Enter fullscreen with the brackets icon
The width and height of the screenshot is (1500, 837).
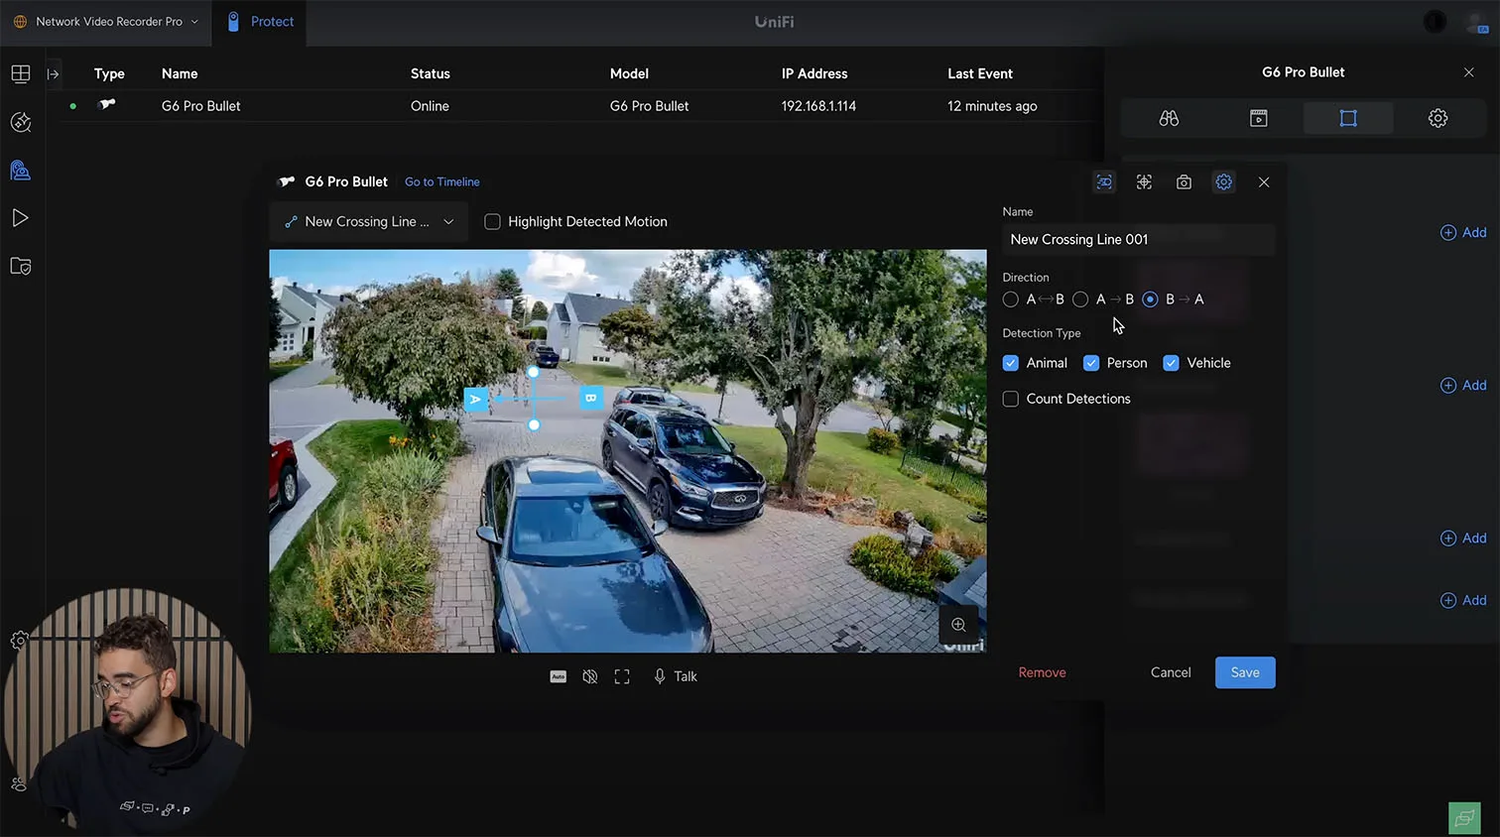(622, 676)
